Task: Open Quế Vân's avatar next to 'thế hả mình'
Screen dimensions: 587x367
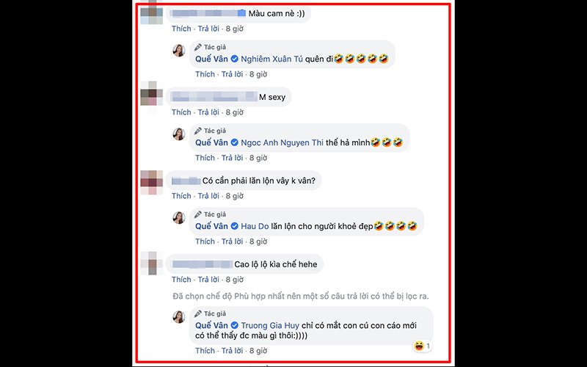Action: tap(179, 134)
